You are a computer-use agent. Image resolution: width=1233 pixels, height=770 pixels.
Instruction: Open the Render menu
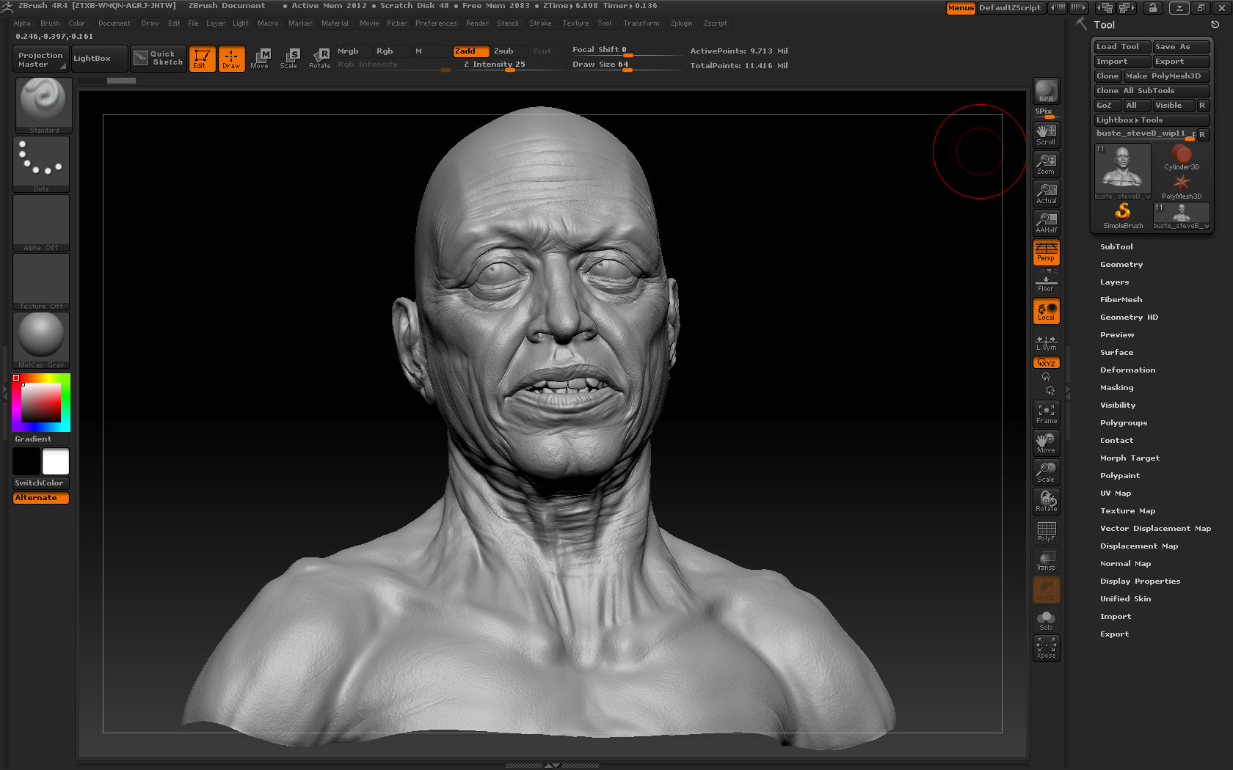pyautogui.click(x=477, y=23)
